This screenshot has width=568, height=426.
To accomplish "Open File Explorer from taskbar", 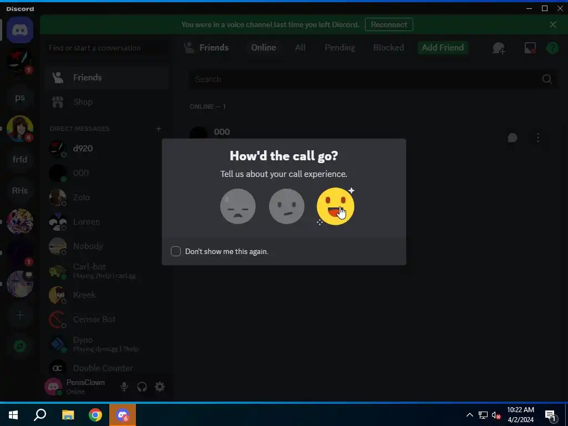I will pos(68,415).
